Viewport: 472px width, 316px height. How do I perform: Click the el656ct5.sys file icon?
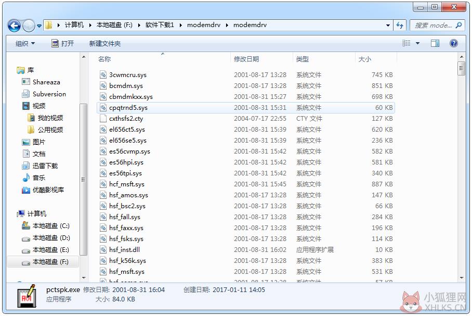(103, 129)
